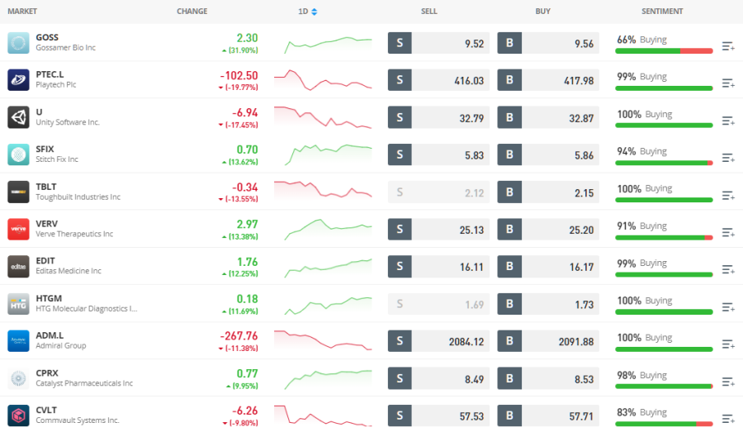This screenshot has width=743, height=432.
Task: Sort by the BUY column header
Action: coord(542,12)
